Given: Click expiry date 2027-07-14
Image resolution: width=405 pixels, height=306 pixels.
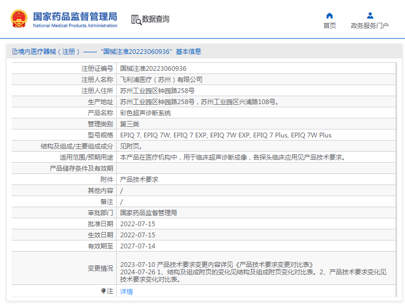Looking at the screenshot, I should coord(138,246).
